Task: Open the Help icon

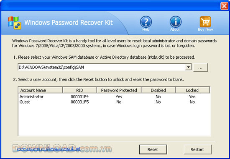Action: (146, 22)
